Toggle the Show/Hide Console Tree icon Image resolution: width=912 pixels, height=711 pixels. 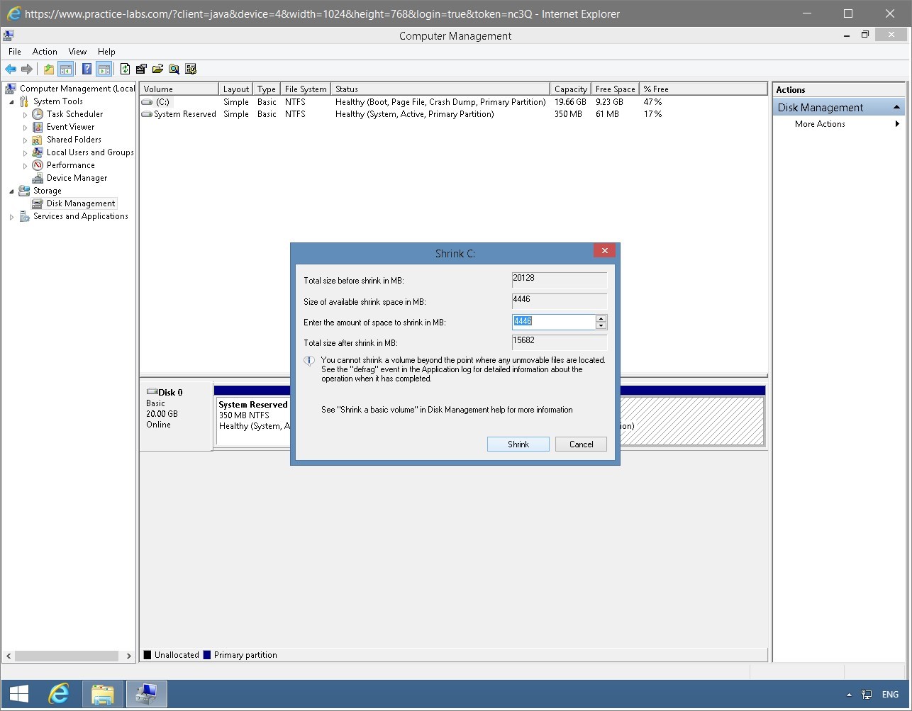pyautogui.click(x=67, y=69)
